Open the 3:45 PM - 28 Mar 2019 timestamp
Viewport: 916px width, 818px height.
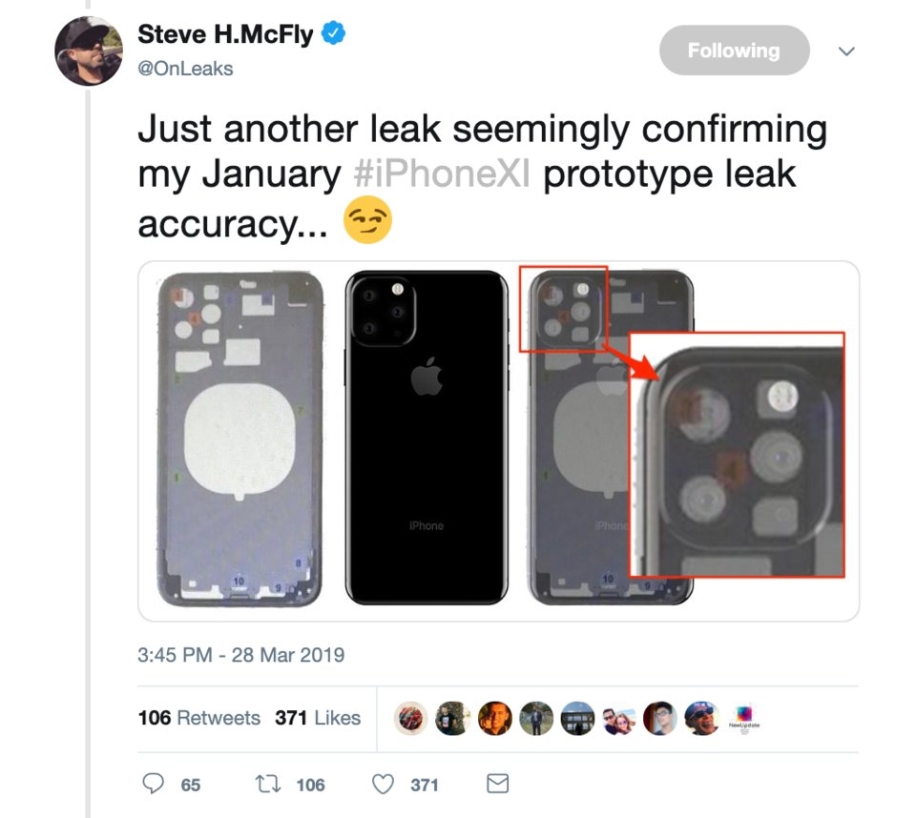coord(240,655)
